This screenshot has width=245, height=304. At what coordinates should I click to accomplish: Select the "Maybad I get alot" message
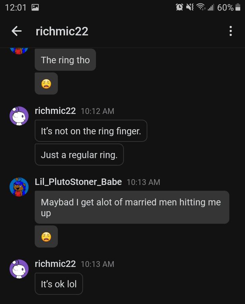132,207
